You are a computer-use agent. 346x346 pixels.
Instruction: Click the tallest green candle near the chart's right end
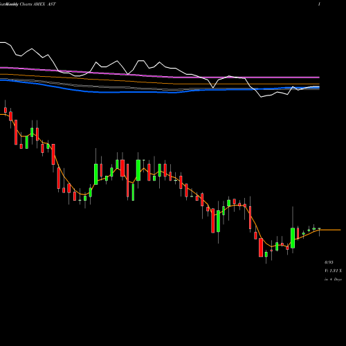(x=293, y=238)
